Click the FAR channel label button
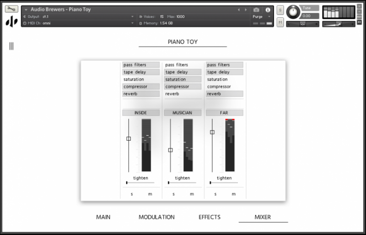This screenshot has width=366, height=235. pos(224,113)
